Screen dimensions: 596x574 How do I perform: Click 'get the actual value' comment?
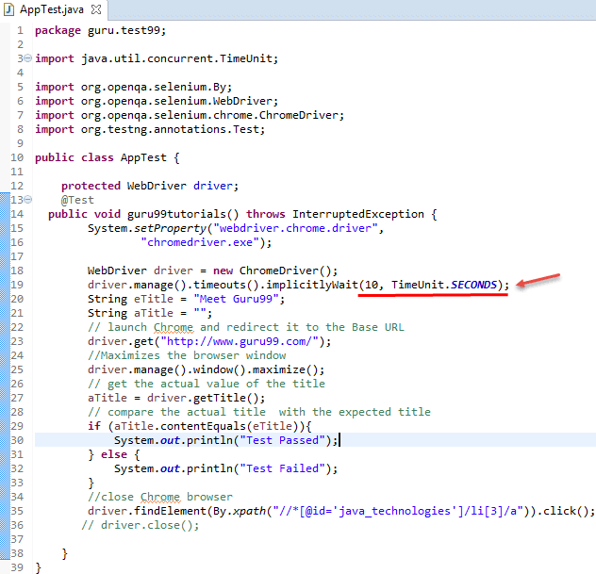207,384
